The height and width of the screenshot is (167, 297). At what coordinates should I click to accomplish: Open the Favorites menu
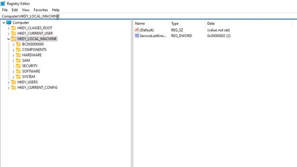pyautogui.click(x=40, y=10)
